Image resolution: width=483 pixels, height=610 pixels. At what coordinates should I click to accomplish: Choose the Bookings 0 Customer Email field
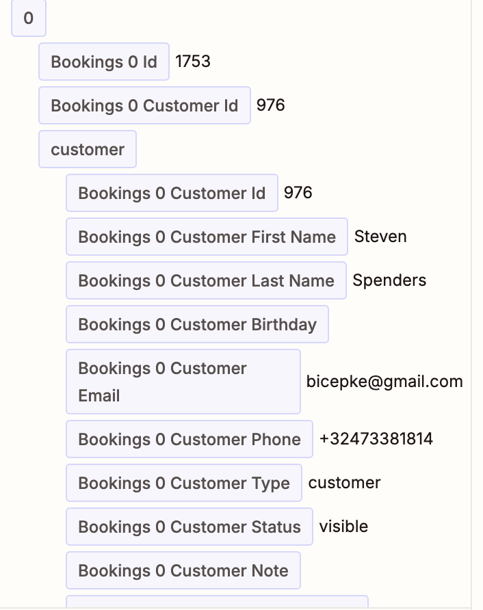pyautogui.click(x=183, y=382)
